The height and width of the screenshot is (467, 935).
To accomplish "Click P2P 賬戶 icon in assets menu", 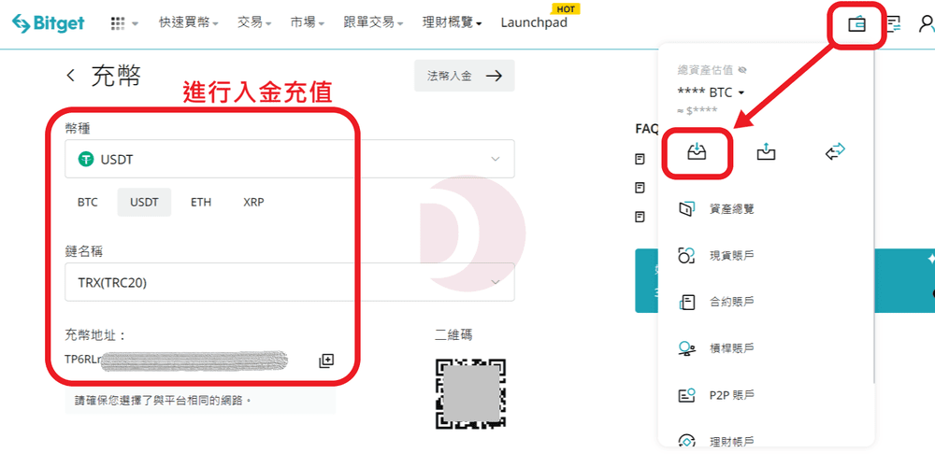I will click(686, 395).
